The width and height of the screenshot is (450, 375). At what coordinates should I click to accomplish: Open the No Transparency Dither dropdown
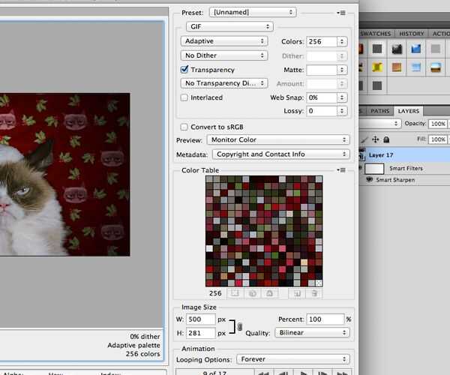point(224,83)
